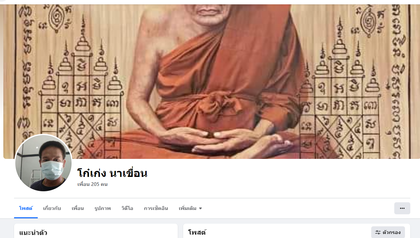Open the monk cover photo
This screenshot has width=420, height=238.
click(212, 81)
